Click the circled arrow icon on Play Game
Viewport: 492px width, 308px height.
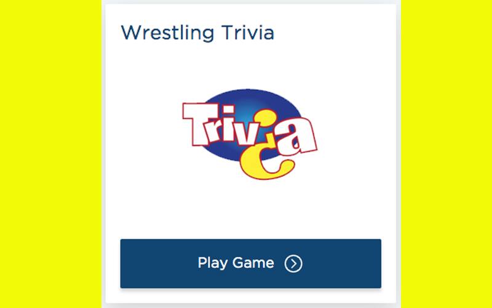pyautogui.click(x=293, y=264)
